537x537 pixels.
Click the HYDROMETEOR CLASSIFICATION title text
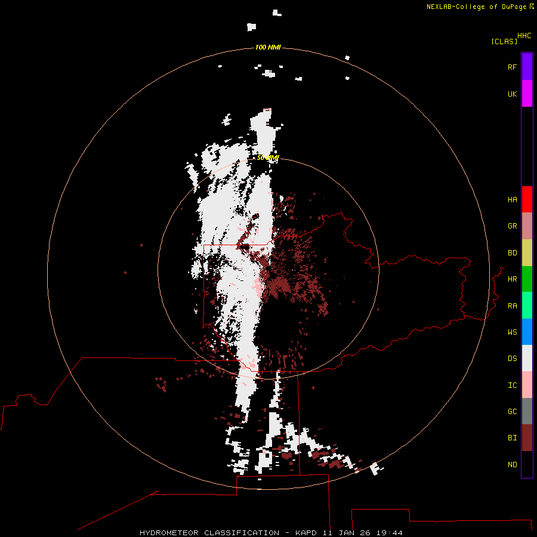click(x=209, y=533)
